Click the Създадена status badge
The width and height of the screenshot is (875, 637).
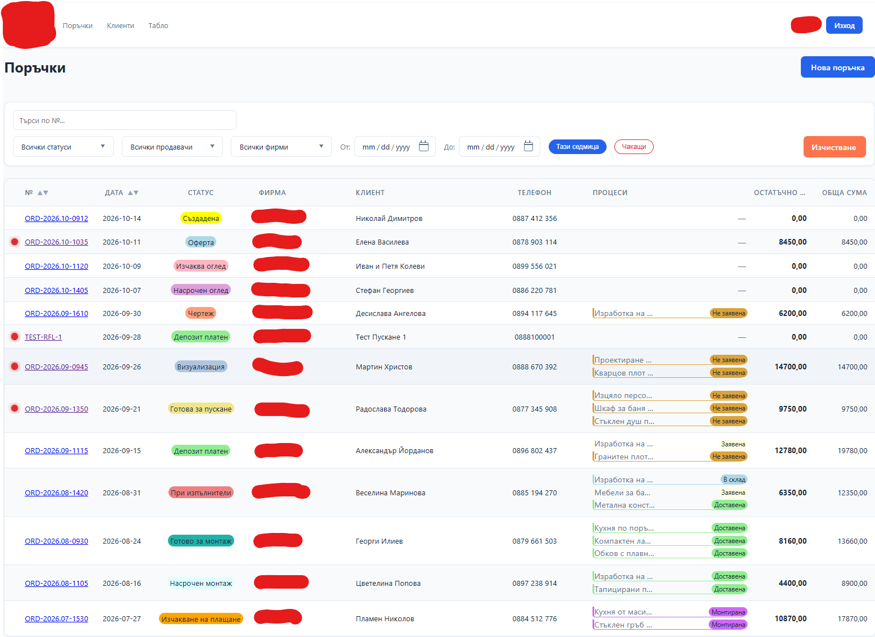[x=201, y=218]
